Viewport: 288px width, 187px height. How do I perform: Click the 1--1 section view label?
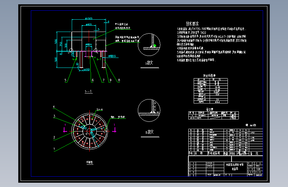pyautogui.click(x=88, y=91)
